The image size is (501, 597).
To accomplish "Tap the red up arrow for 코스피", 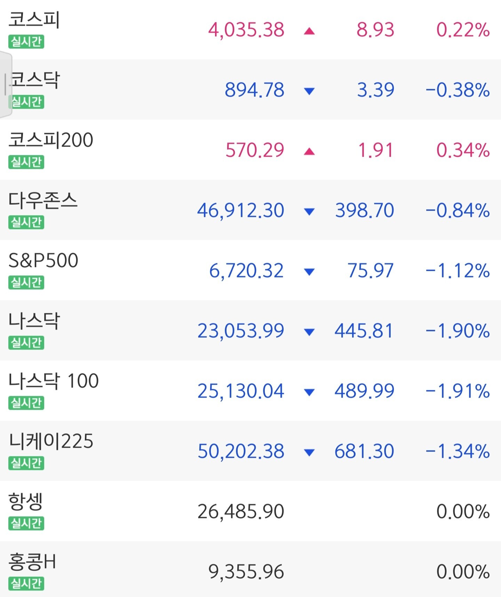I will 309,32.
